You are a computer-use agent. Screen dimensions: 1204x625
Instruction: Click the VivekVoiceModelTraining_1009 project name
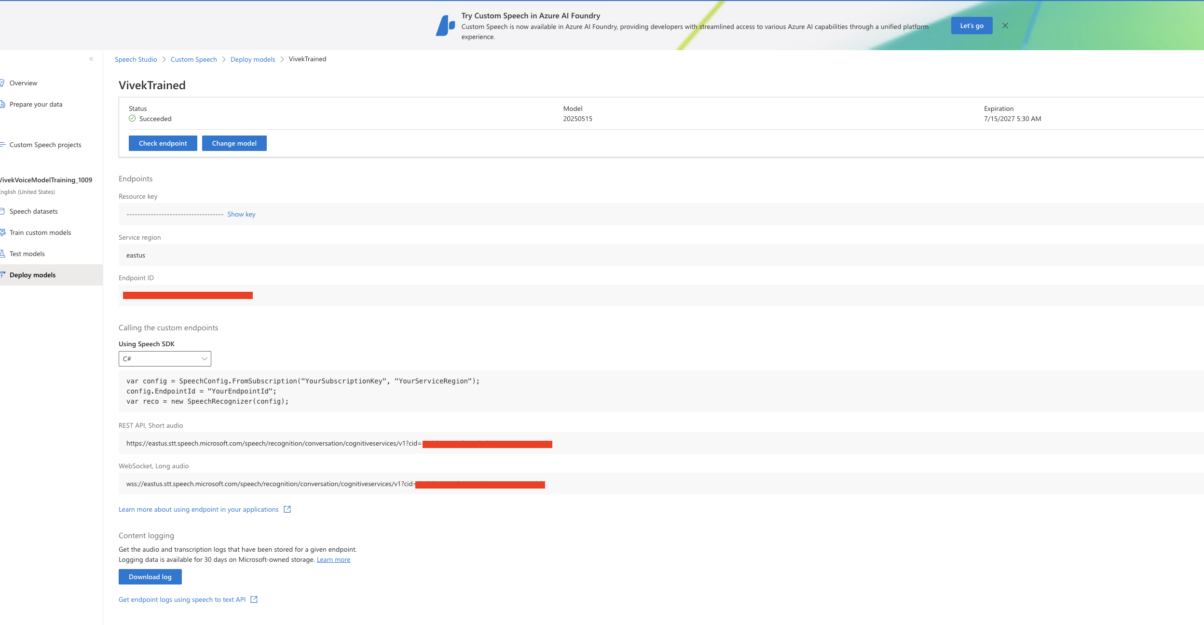[x=46, y=180]
